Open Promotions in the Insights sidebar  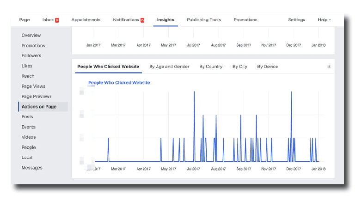(x=33, y=46)
